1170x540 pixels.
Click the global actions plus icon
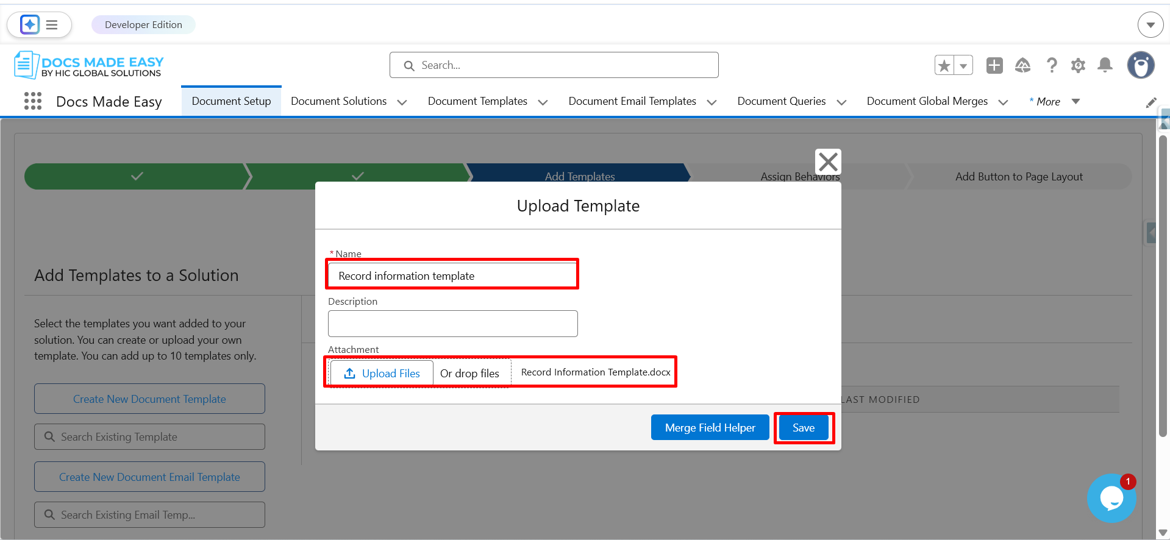tap(994, 65)
